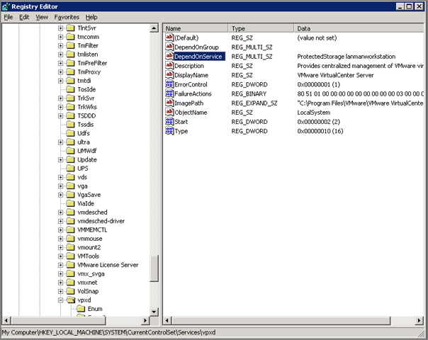Expand the vmx_svga key
The image size is (428, 340).
[x=61, y=273]
